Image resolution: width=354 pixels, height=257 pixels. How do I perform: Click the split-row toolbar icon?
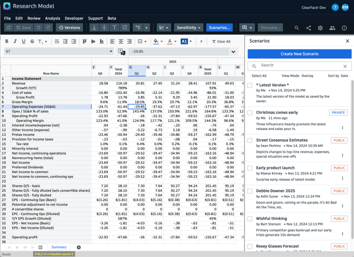tap(104, 28)
